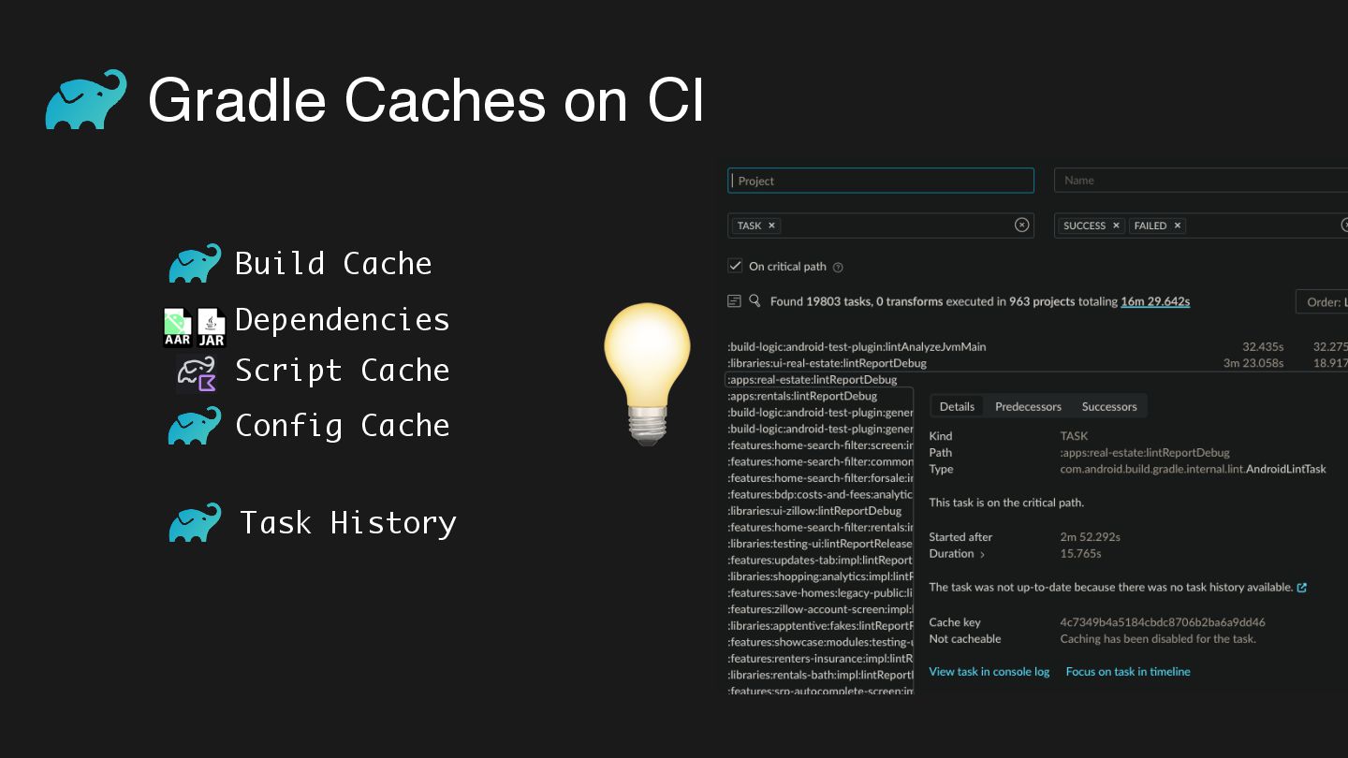Select the :features:showcase:modules:testing row
Image resolution: width=1348 pixels, height=758 pixels.
820,642
